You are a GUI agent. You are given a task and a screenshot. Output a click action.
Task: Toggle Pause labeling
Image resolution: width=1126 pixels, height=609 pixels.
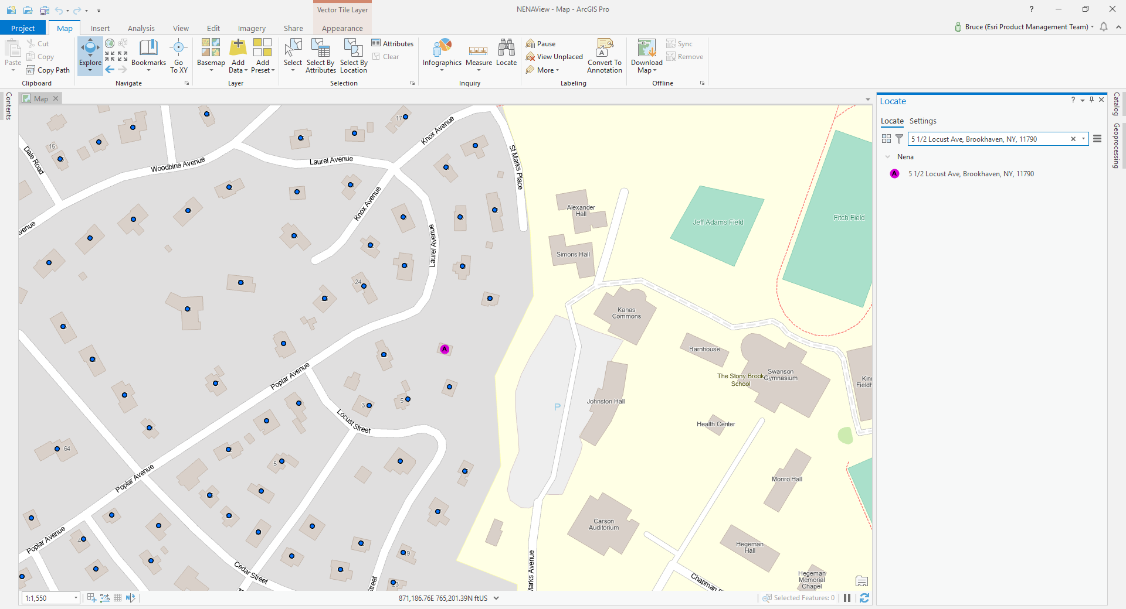click(x=541, y=43)
